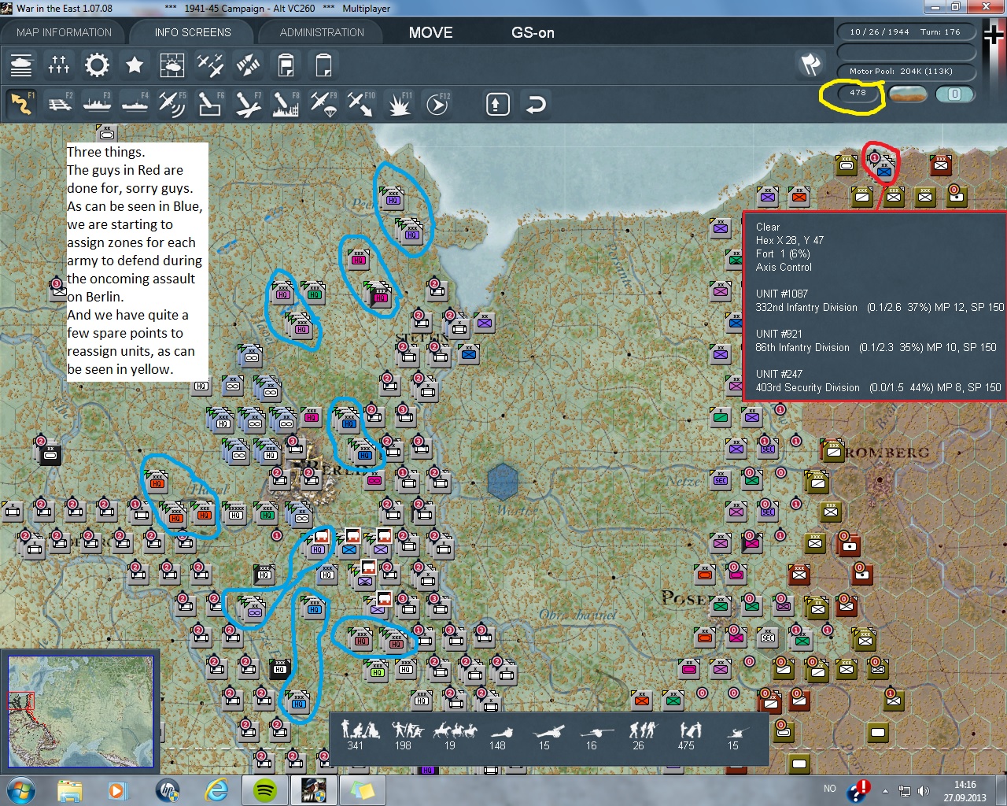Activate F5 air recon mode
The height and width of the screenshot is (806, 1007).
pos(172,104)
